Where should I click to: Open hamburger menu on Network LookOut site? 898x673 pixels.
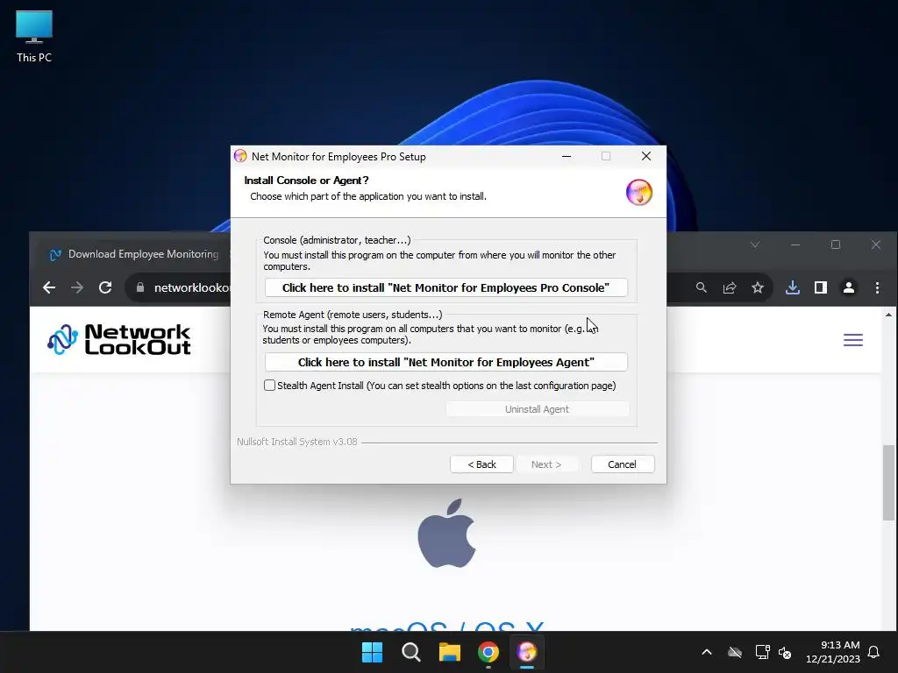853,340
